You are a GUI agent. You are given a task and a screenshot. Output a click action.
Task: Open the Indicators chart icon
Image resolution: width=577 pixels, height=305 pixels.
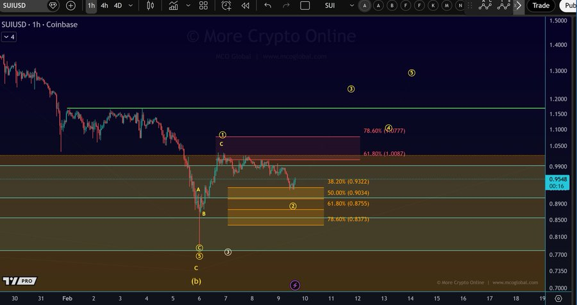point(173,6)
